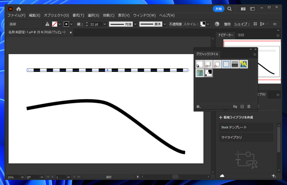The width and height of the screenshot is (287, 185).
Task: Open Graphic Styles libraries menu icon
Action: click(x=199, y=106)
